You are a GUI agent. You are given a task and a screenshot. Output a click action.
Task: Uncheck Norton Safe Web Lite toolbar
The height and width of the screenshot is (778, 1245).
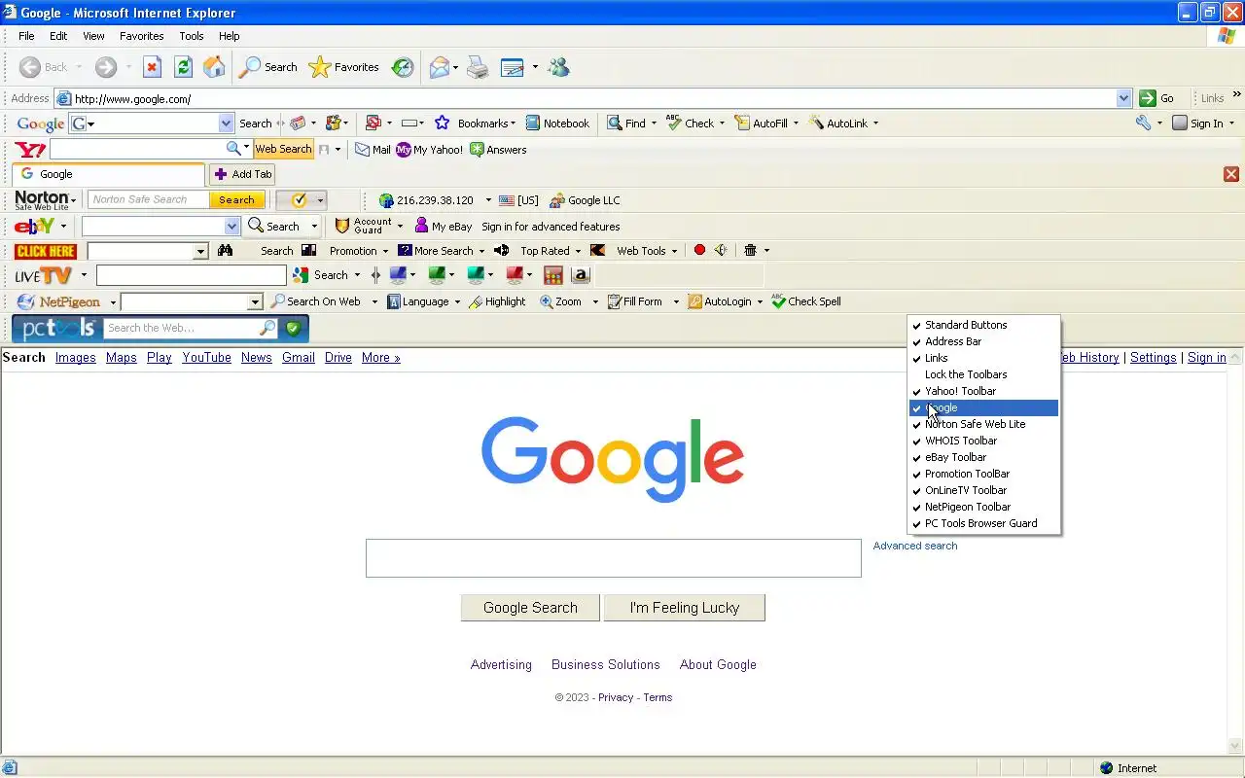coord(984,424)
